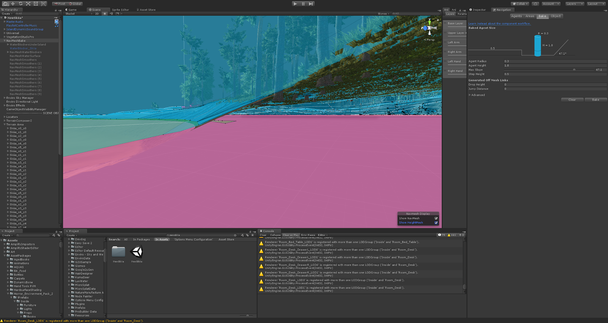Pause the game with Pause button
The width and height of the screenshot is (608, 323).
tap(303, 4)
